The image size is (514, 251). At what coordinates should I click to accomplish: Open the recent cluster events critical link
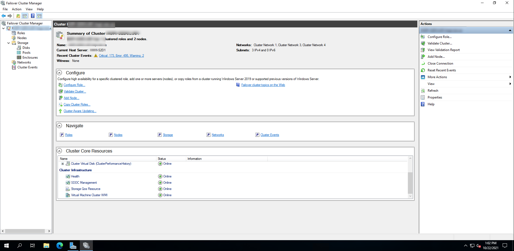(121, 56)
